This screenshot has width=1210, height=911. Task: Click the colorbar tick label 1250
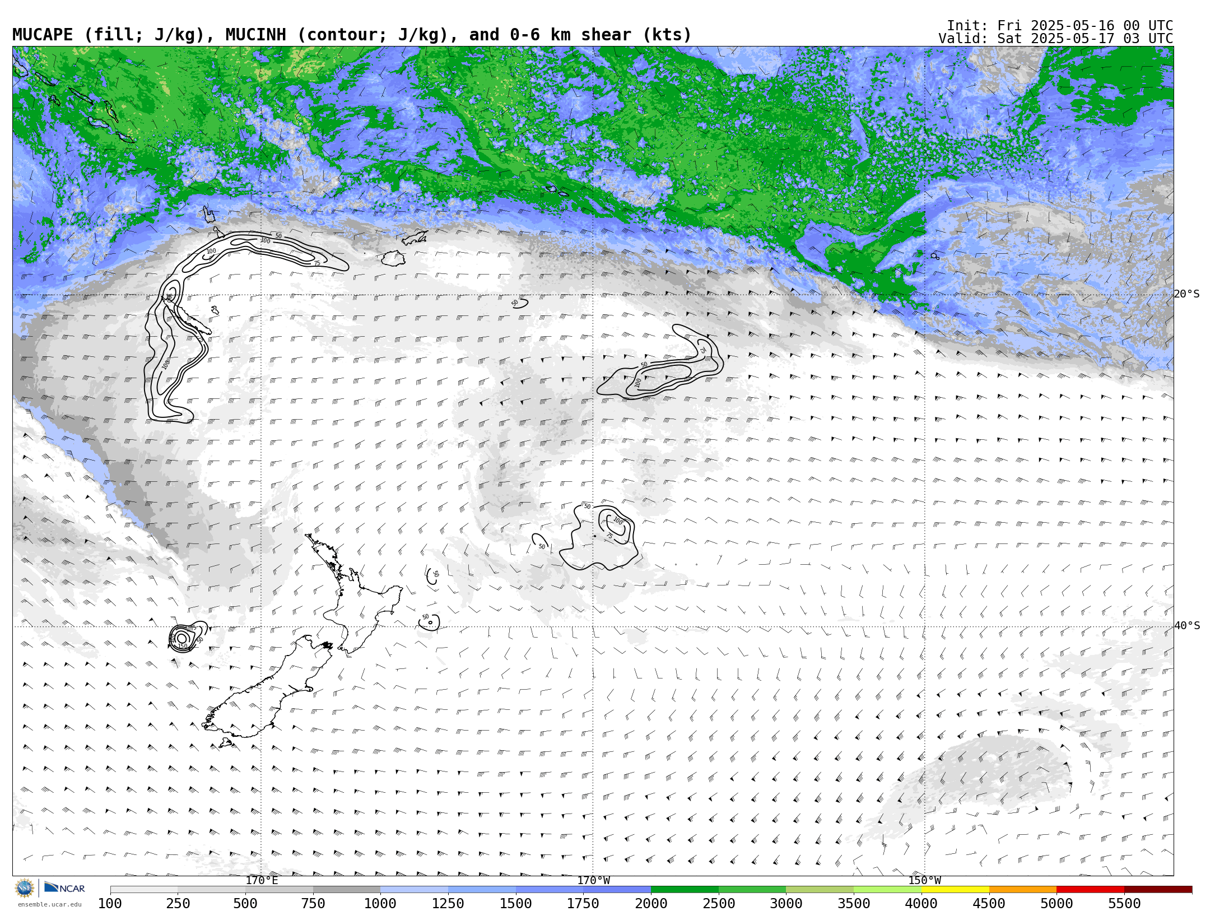click(448, 904)
